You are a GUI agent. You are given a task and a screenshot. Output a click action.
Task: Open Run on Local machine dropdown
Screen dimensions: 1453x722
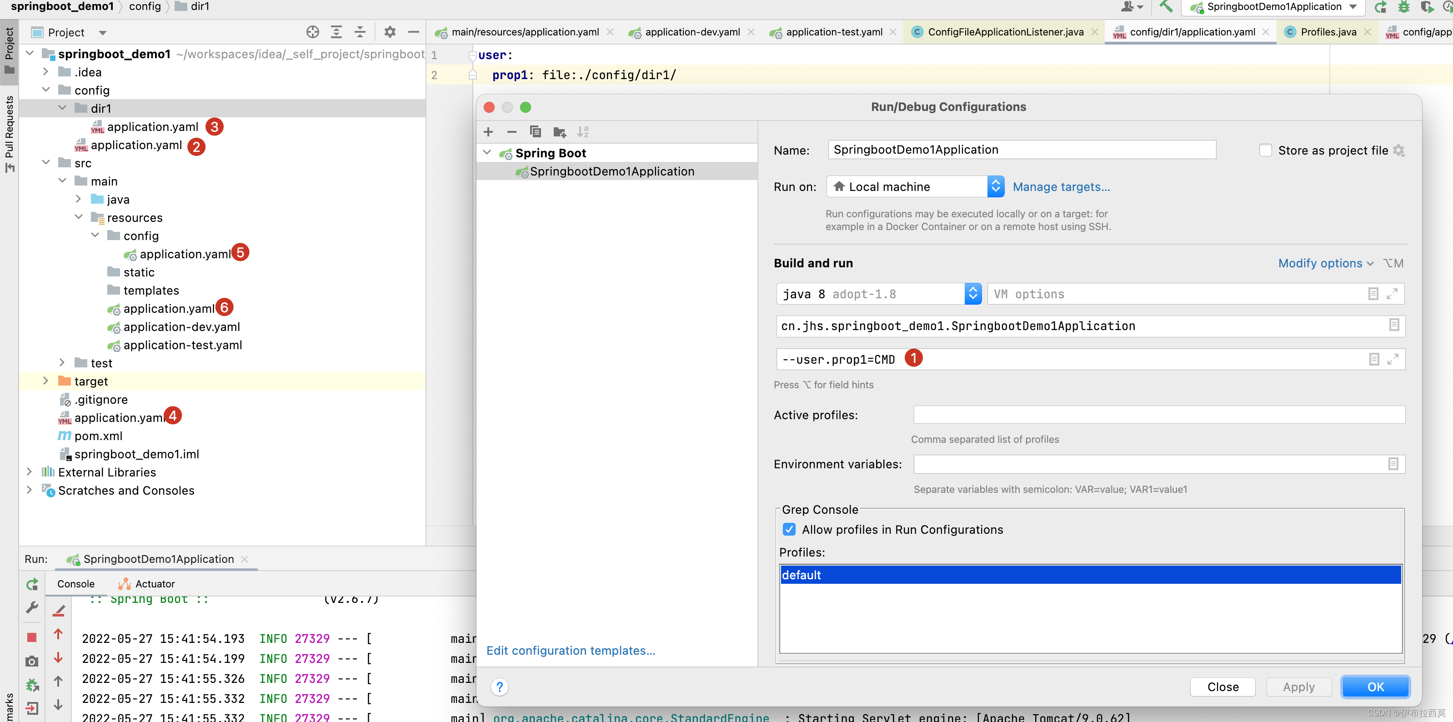tap(915, 187)
